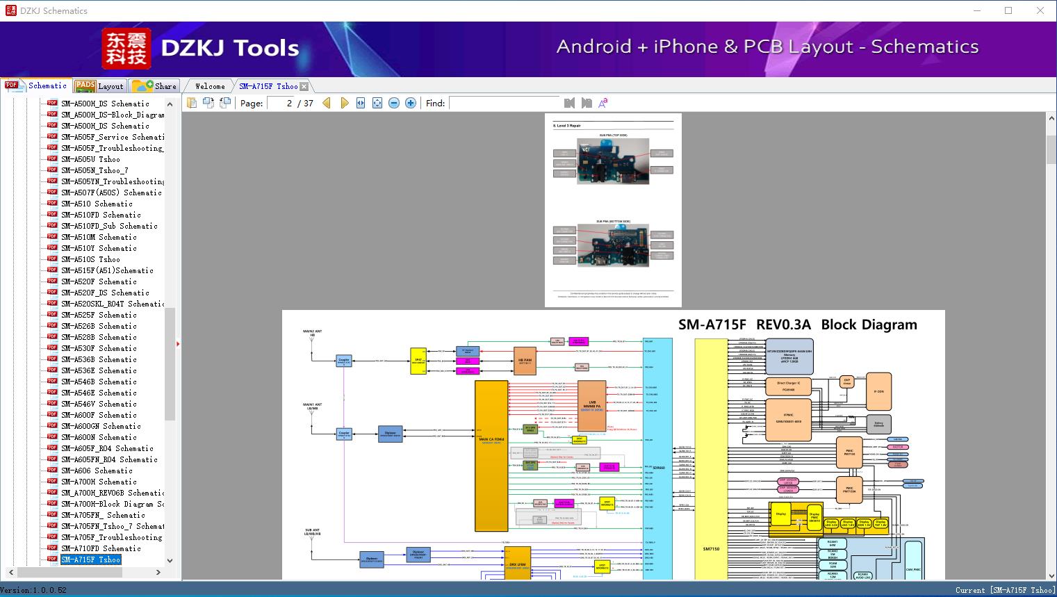Viewport: 1057px width, 597px height.
Task: Open SM-A510FD_Sub Schematic
Action: pyautogui.click(x=109, y=226)
